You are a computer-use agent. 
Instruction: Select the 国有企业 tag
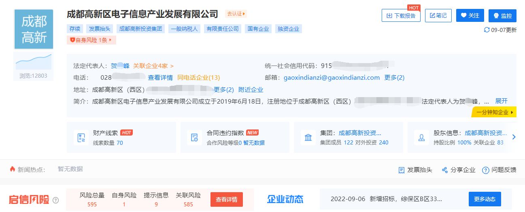click(258, 29)
